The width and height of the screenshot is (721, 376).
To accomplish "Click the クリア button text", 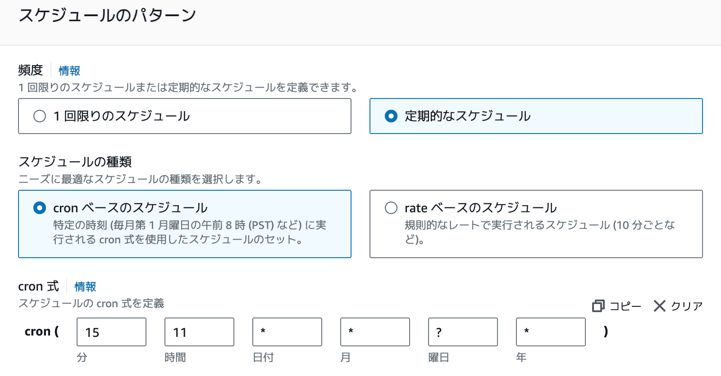I will (687, 306).
